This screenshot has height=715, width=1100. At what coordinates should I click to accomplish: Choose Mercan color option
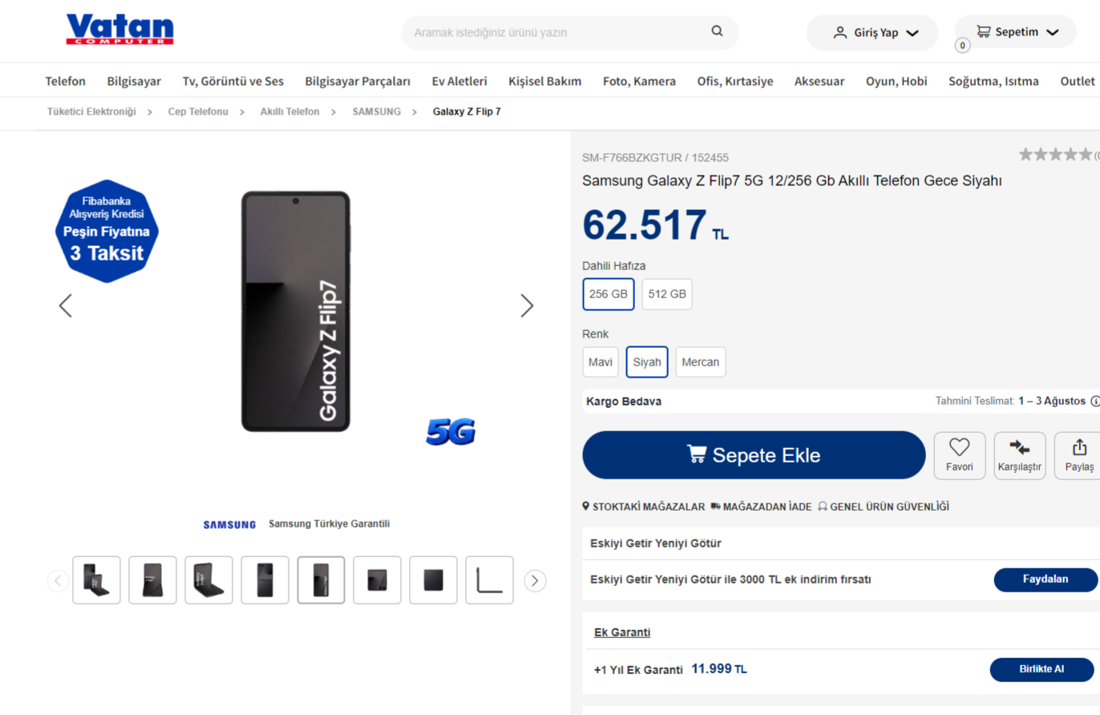point(701,362)
